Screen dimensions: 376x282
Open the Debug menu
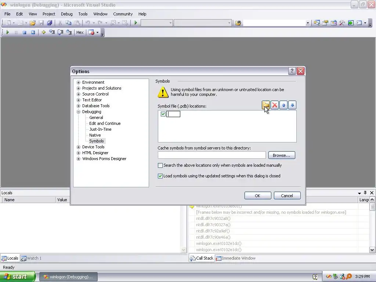67,14
